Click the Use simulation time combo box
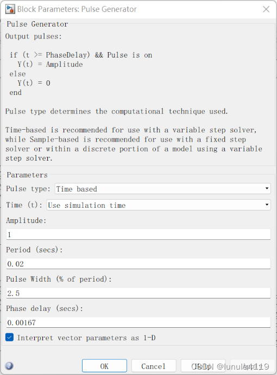Image resolution: width=277 pixels, height=375 pixels. (x=159, y=205)
